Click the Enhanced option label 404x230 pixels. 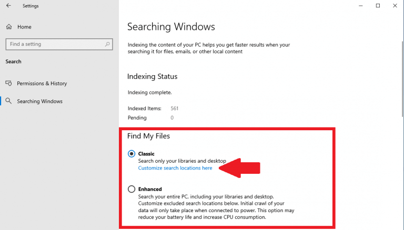pyautogui.click(x=150, y=189)
